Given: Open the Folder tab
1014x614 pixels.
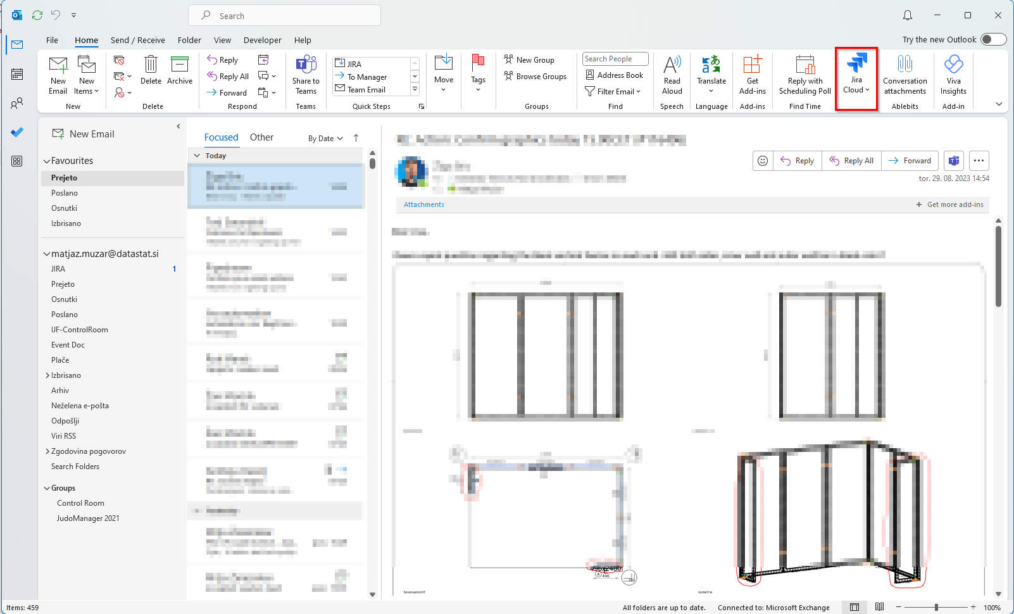Looking at the screenshot, I should 189,40.
